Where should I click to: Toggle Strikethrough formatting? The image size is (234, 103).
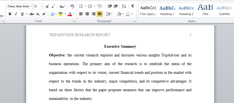(32, 14)
